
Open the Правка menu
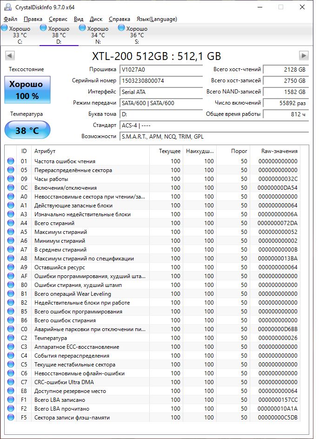pos(33,19)
